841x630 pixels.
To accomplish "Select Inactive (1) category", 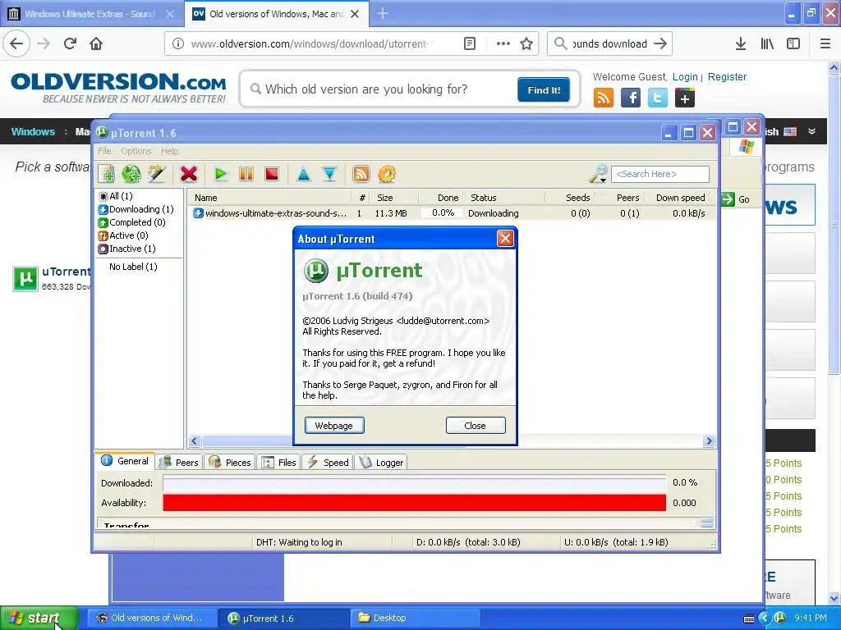I will [x=127, y=249].
